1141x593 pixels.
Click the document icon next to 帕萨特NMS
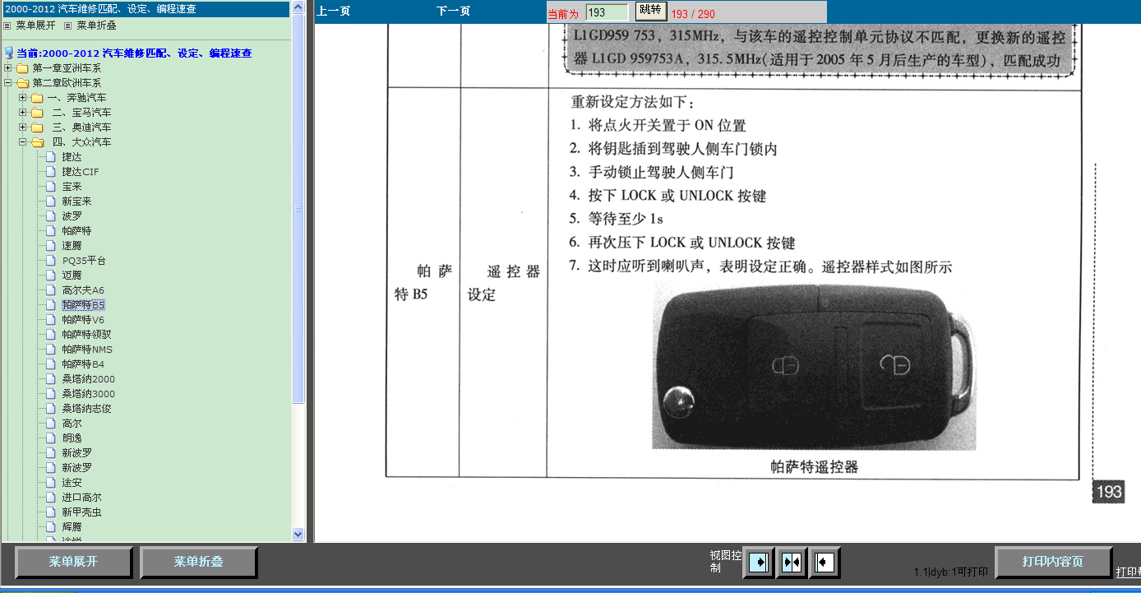51,350
